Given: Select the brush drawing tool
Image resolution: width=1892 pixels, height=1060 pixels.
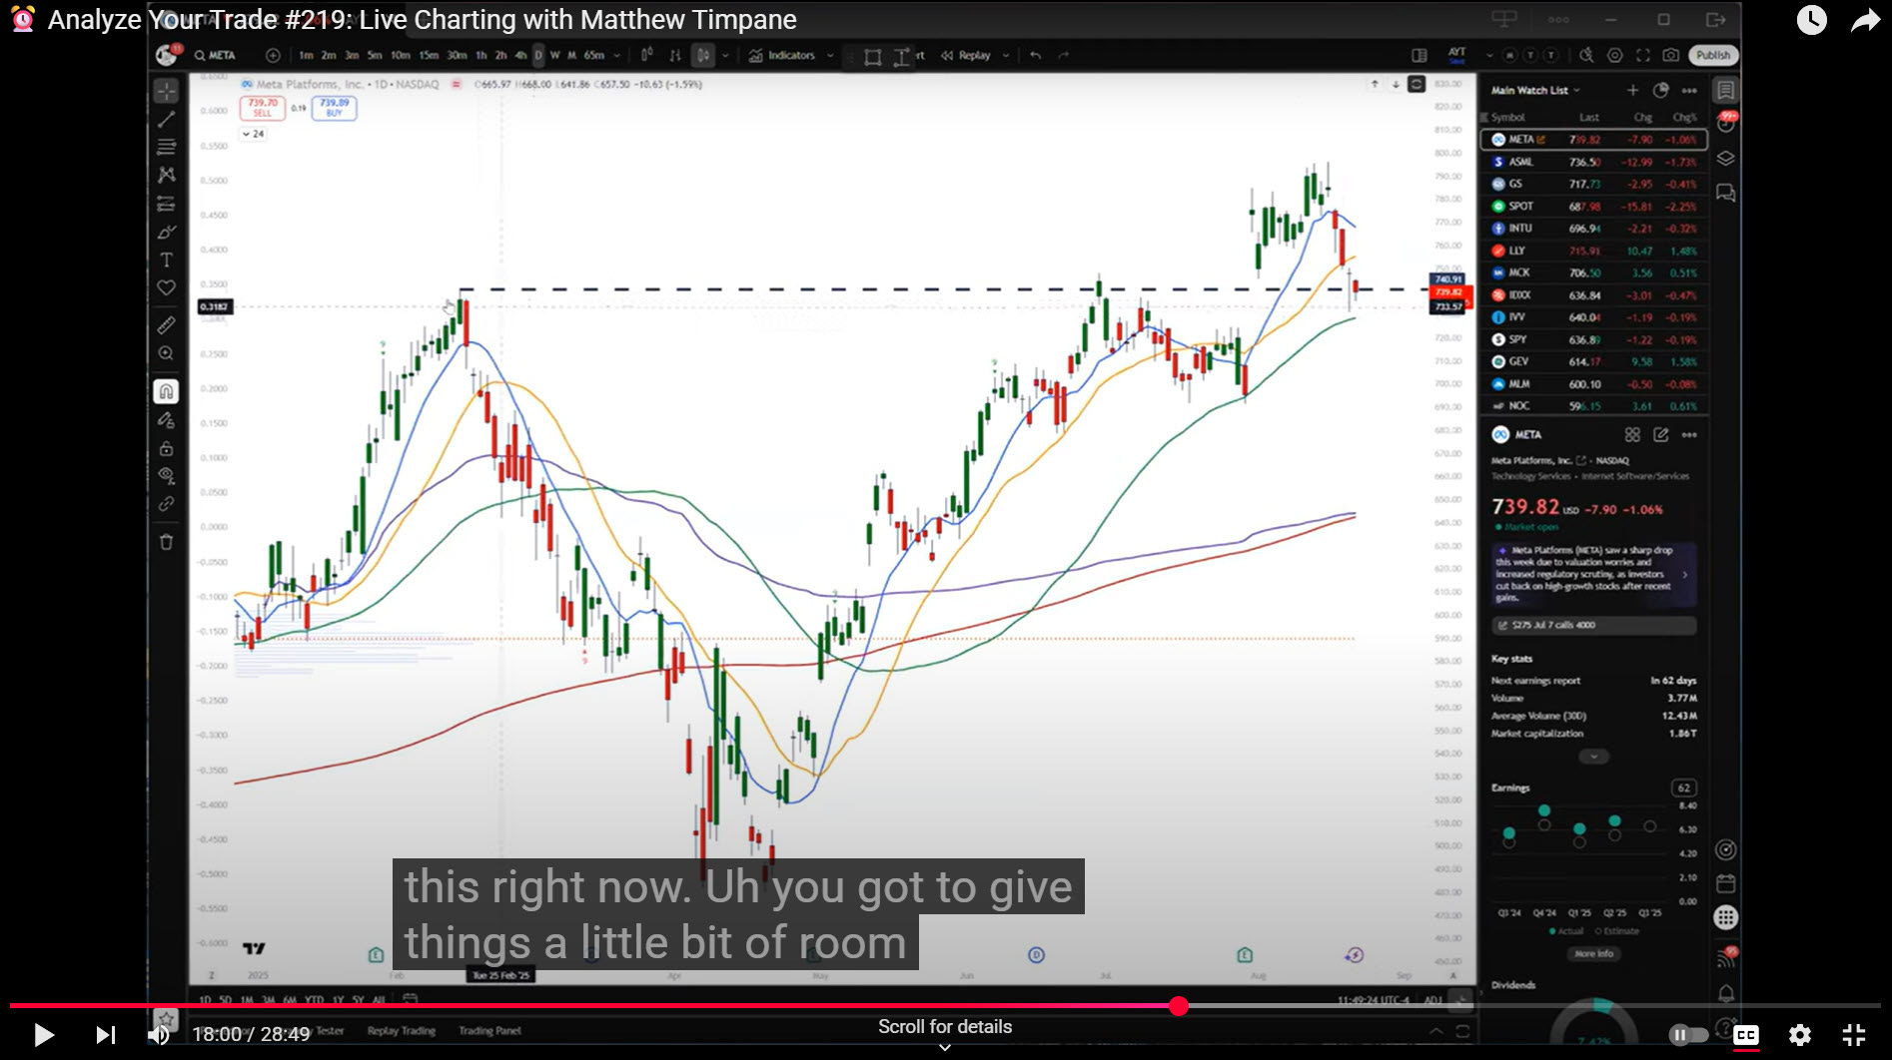Looking at the screenshot, I should tap(166, 232).
